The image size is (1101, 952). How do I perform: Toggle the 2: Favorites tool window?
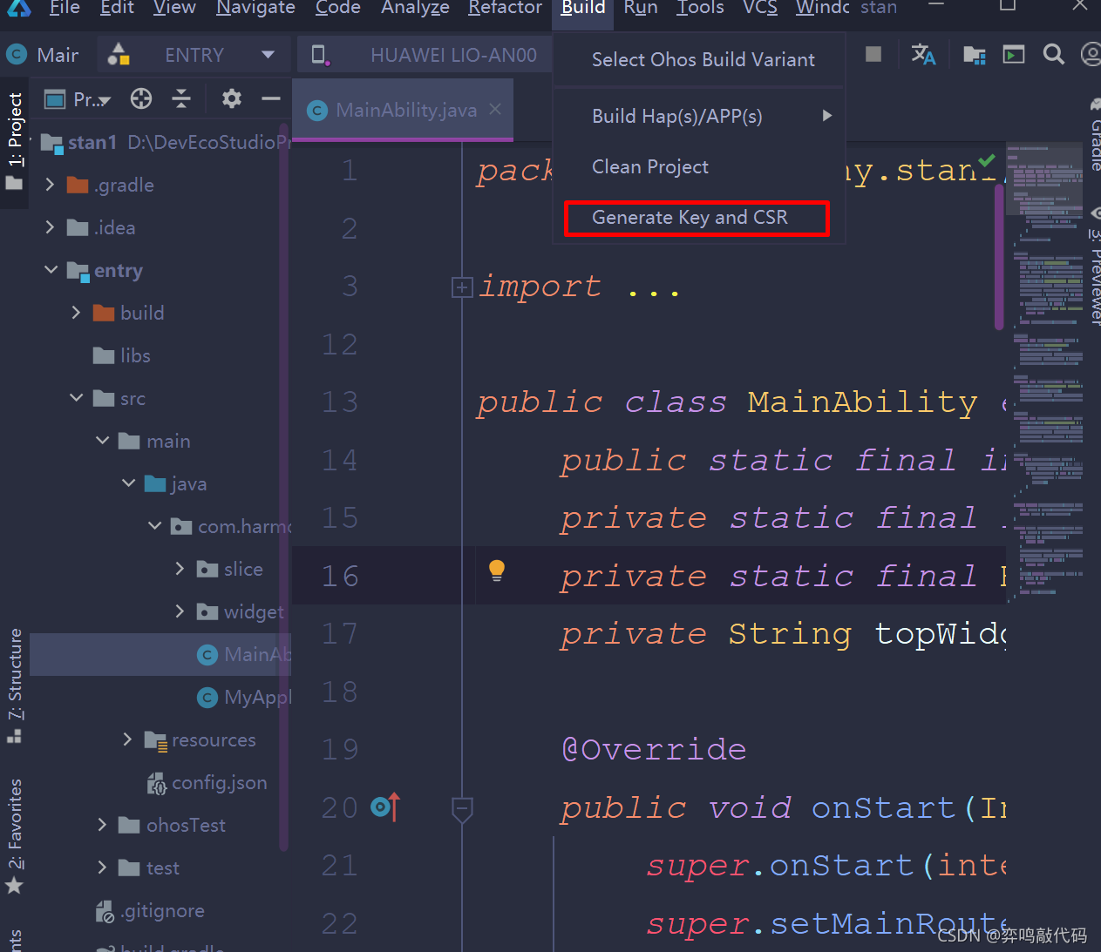pyautogui.click(x=15, y=835)
